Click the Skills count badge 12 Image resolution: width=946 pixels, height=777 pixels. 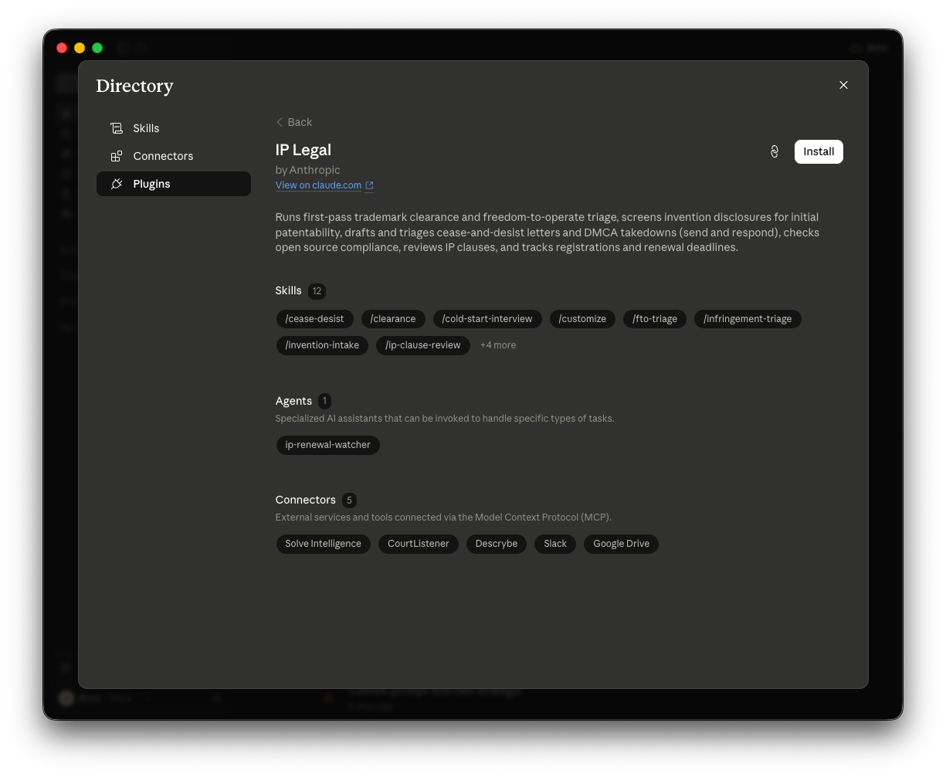[317, 291]
